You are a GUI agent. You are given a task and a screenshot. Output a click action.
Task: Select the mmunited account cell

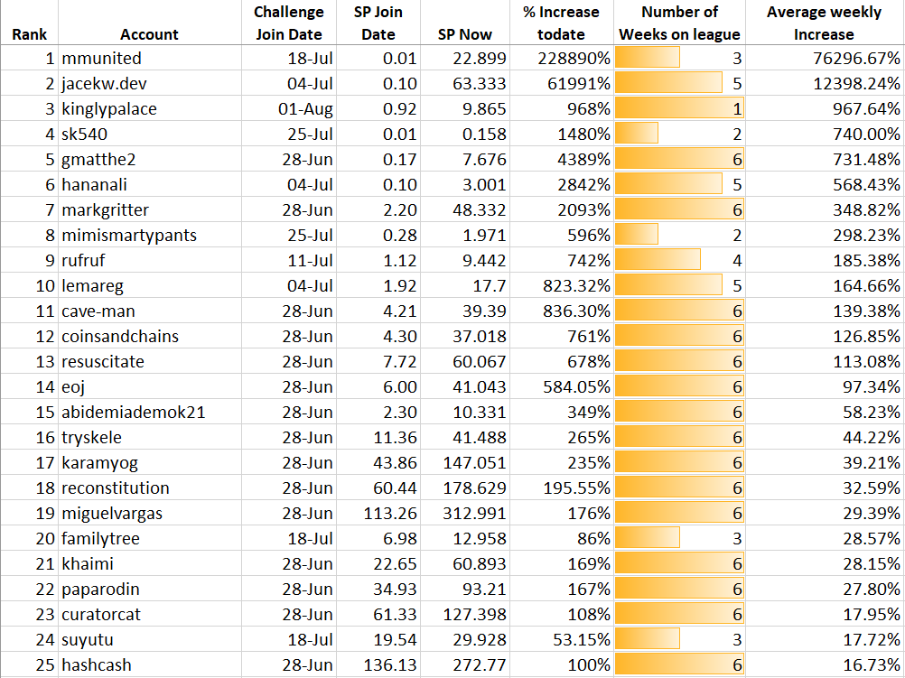click(x=150, y=59)
